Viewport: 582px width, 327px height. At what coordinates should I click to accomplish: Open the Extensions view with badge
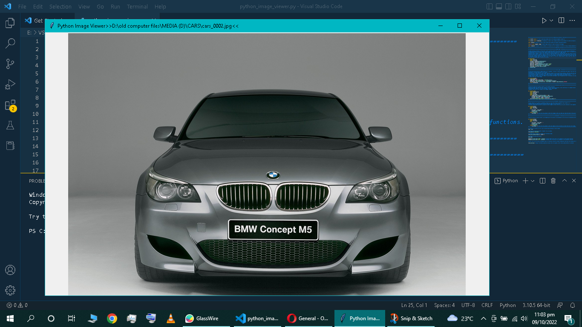10,105
